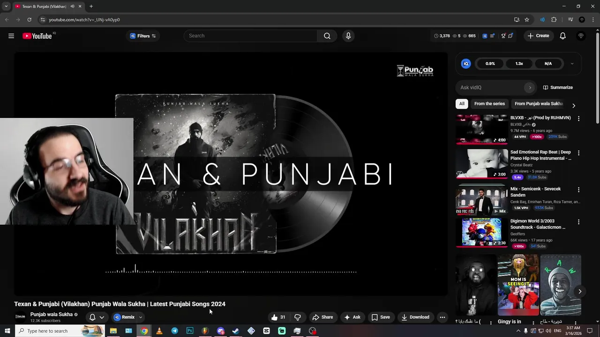This screenshot has height=337, width=600.
Task: Open Telegram from Windows taskbar
Action: [174, 331]
